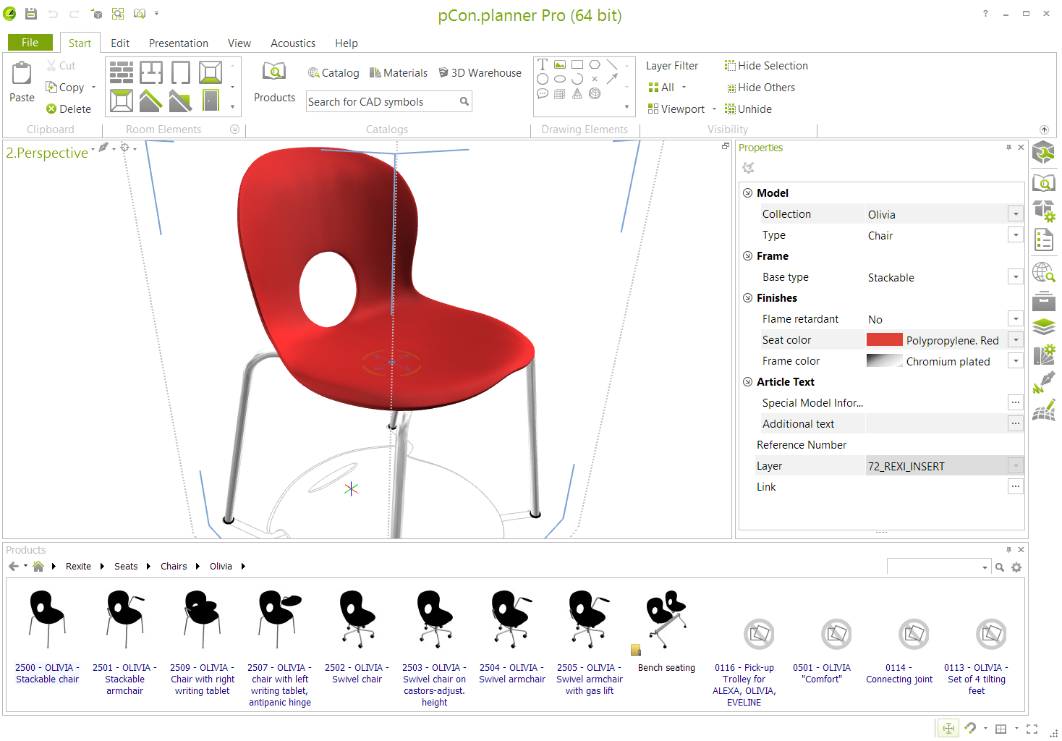The height and width of the screenshot is (741, 1062).
Task: Click the pan/move icon in status bar
Action: [948, 728]
